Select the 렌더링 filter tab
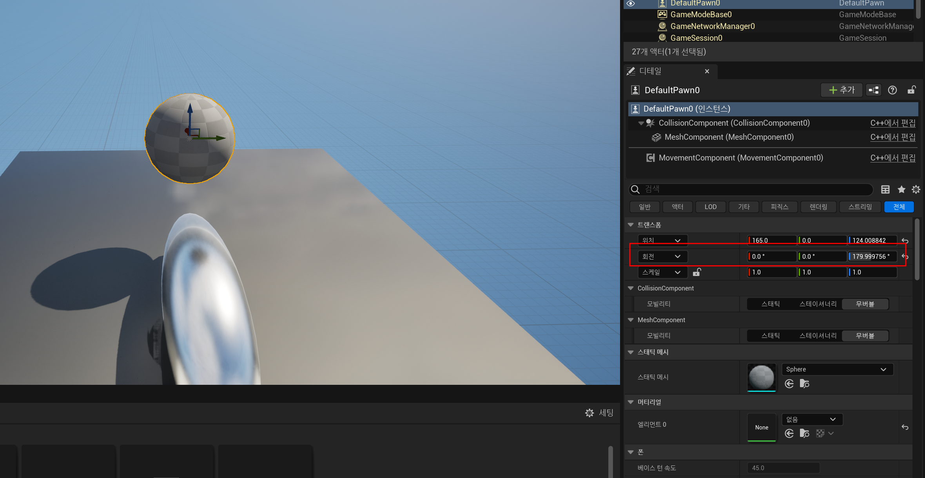Image resolution: width=925 pixels, height=478 pixels. point(818,207)
